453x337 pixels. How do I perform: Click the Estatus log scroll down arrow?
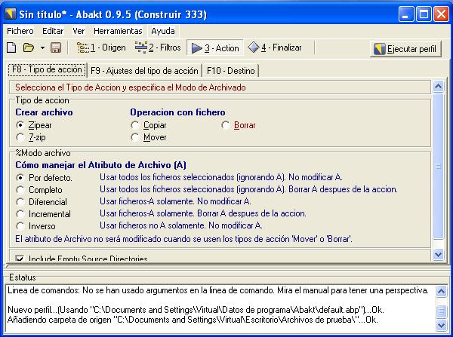(x=441, y=325)
